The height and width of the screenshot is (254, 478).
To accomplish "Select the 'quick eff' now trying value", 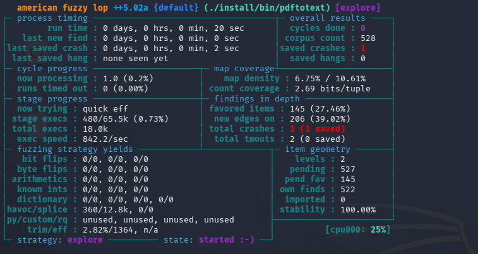I will 105,109.
